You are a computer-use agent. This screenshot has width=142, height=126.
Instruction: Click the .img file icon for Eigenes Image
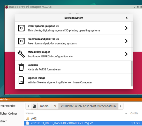click(x=21, y=80)
